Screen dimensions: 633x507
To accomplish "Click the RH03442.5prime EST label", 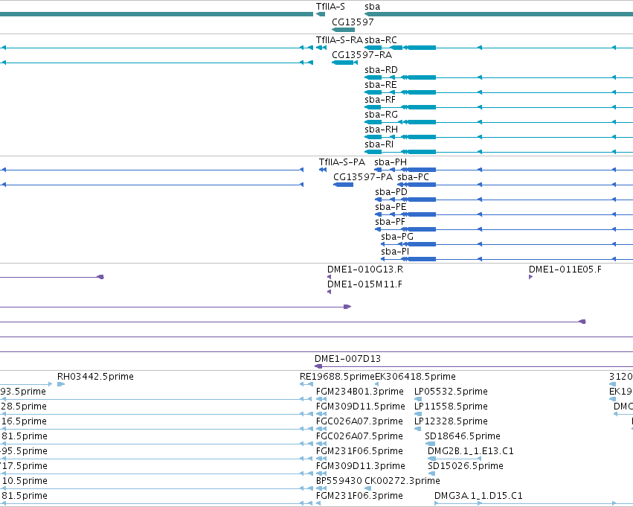I will [95, 377].
